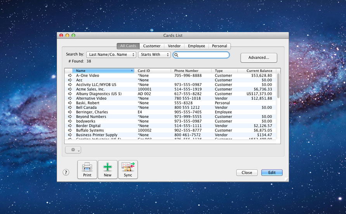Click the Edit button
Screen dimensions: 346x214
(272, 173)
